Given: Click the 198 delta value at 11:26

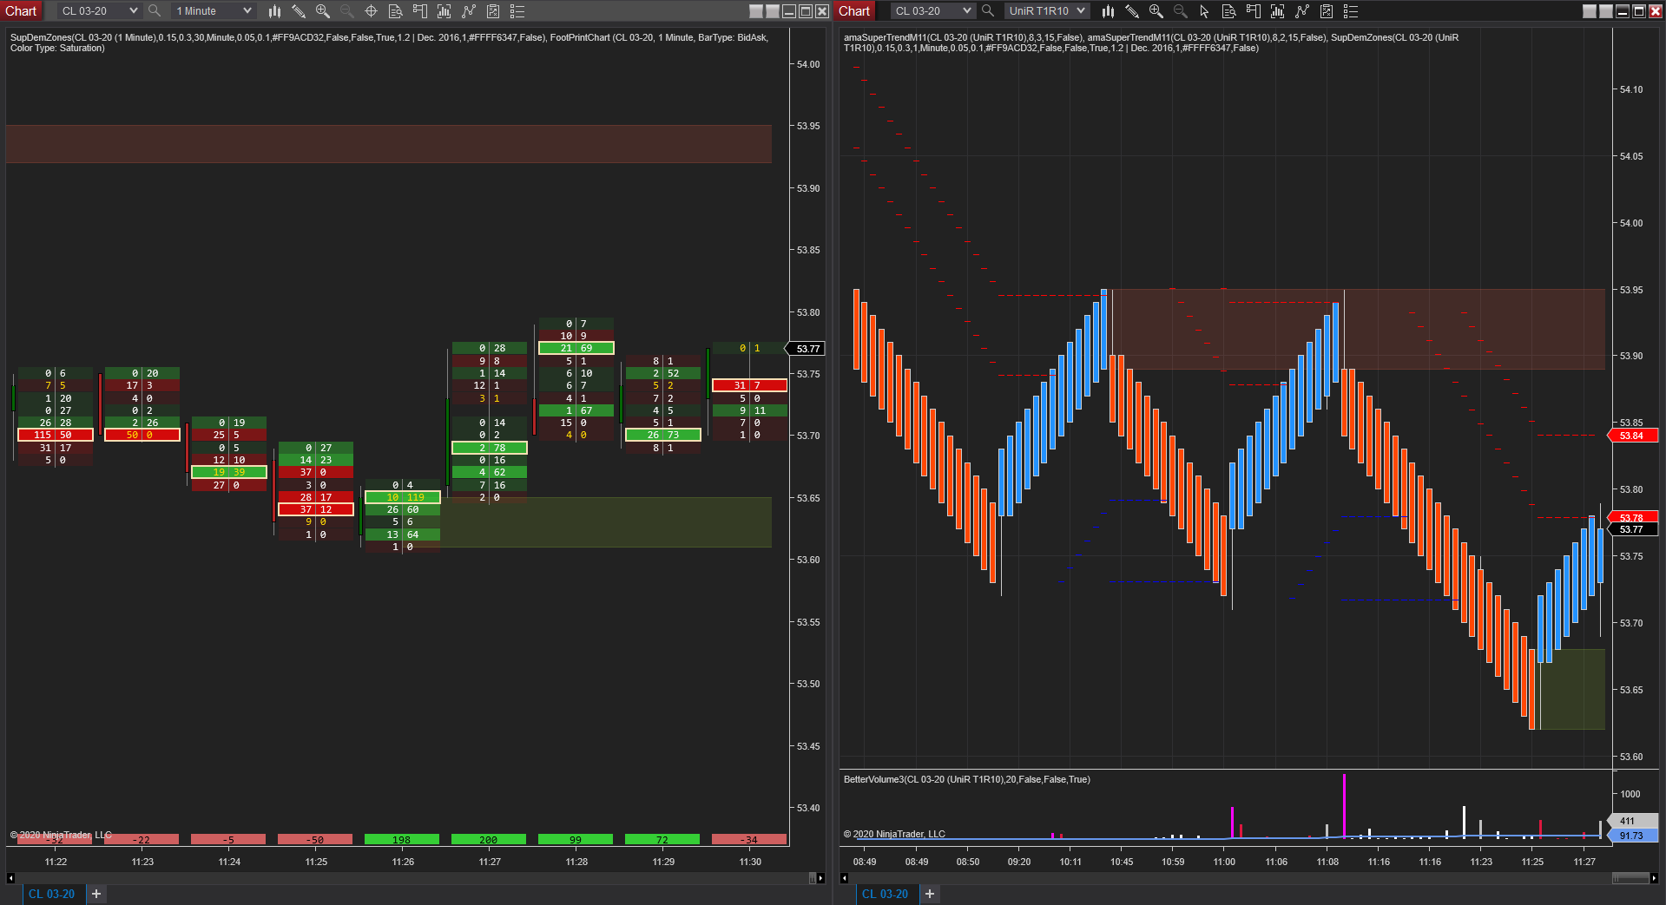Looking at the screenshot, I should pos(402,840).
